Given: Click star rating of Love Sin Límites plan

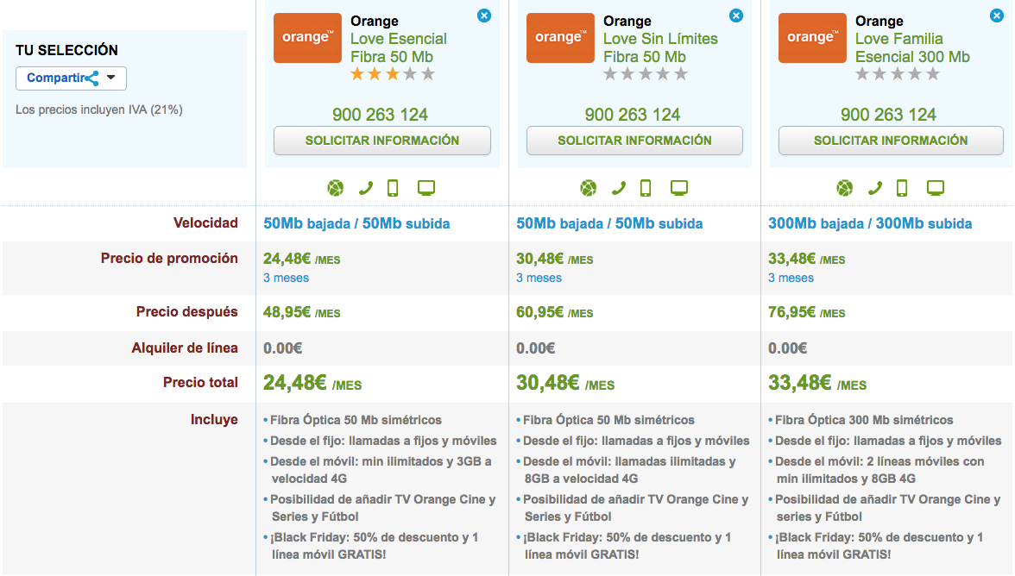Looking at the screenshot, I should [646, 74].
